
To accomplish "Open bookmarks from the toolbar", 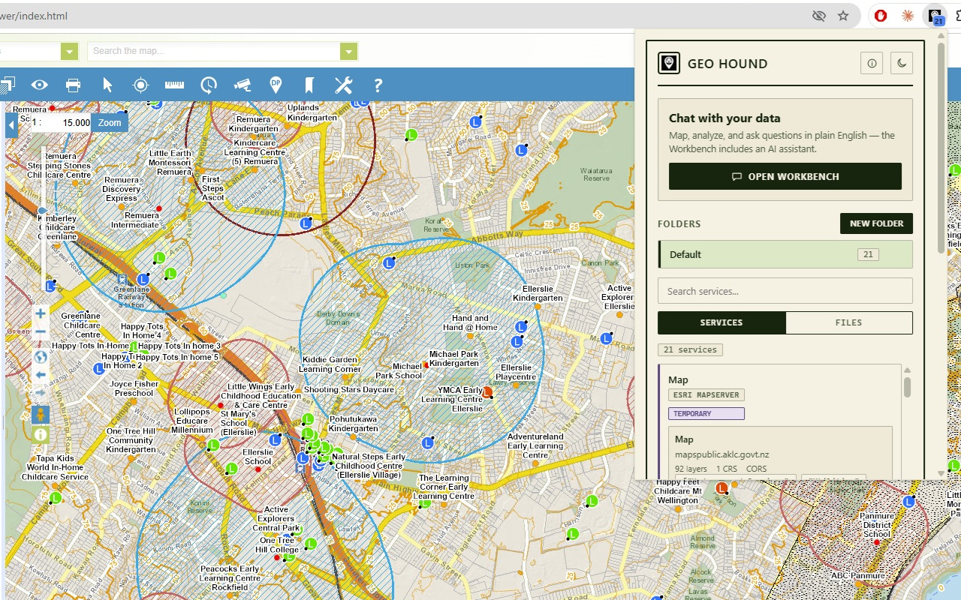I will point(309,85).
